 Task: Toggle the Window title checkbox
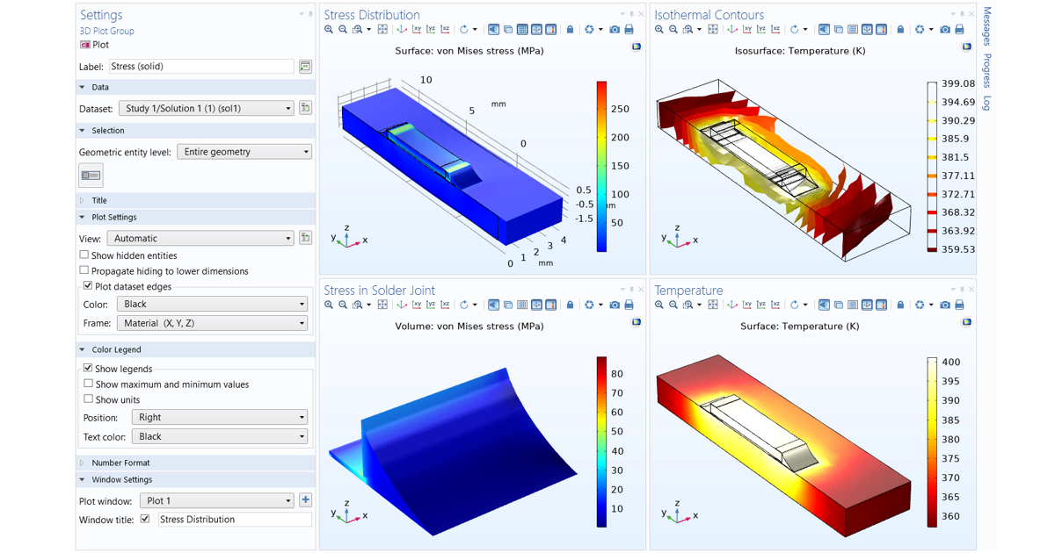pyautogui.click(x=145, y=520)
